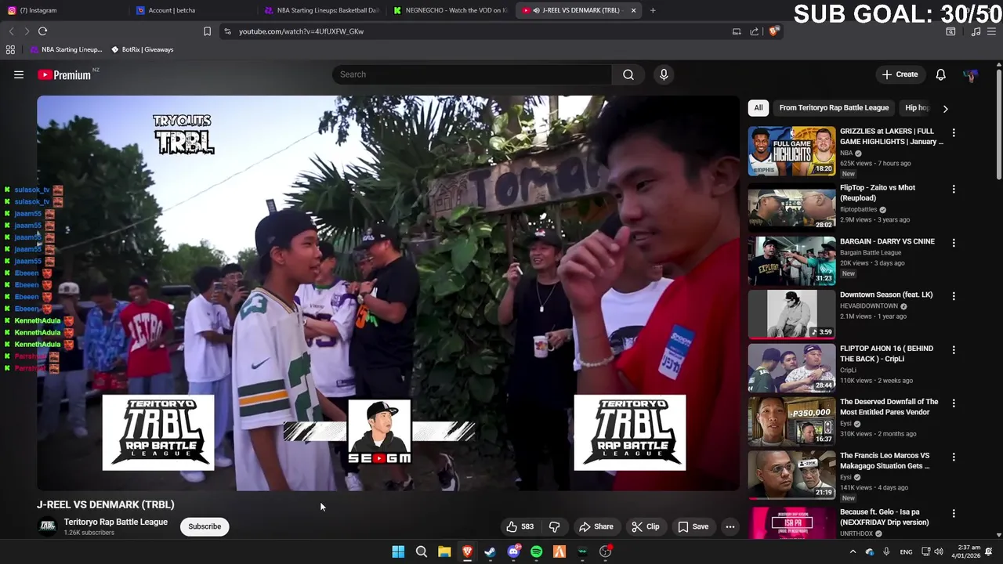Subscribe to Teritoryo Rap Battle League
The image size is (1003, 564).
205,526
